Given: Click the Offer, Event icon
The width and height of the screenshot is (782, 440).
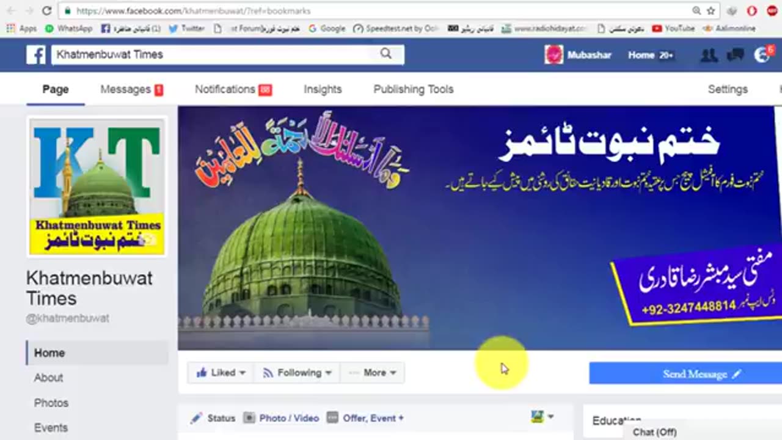Looking at the screenshot, I should 332,418.
